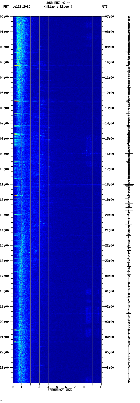The image size is (140, 403).
Task: Click the 07:00 UTC label on right axis
Action: point(110,17)
